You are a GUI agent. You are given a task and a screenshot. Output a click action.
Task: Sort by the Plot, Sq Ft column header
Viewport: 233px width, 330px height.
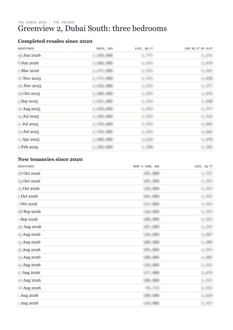[x=144, y=48]
